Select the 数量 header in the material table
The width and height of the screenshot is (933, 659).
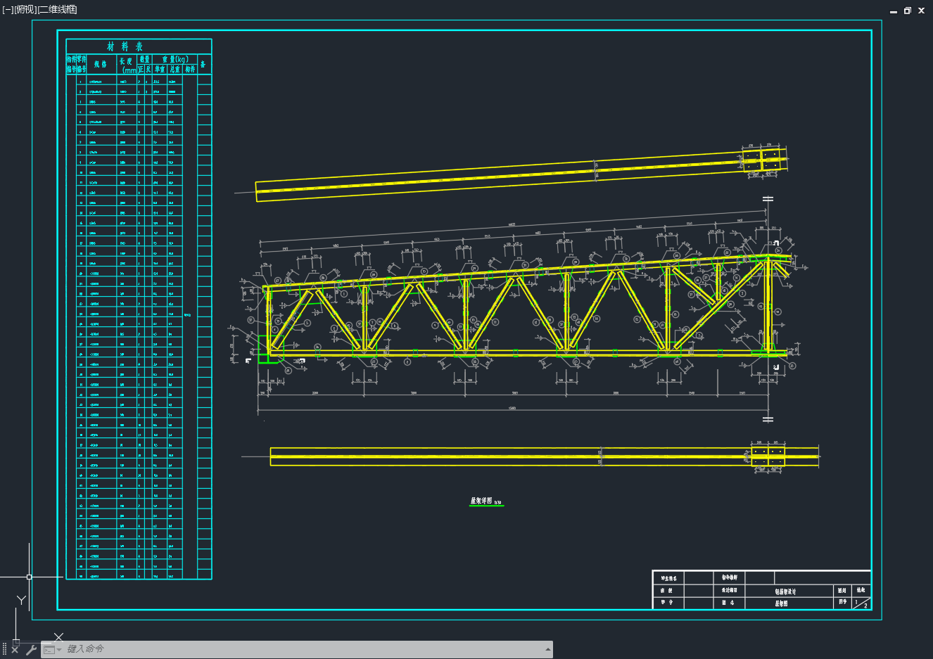[x=144, y=59]
